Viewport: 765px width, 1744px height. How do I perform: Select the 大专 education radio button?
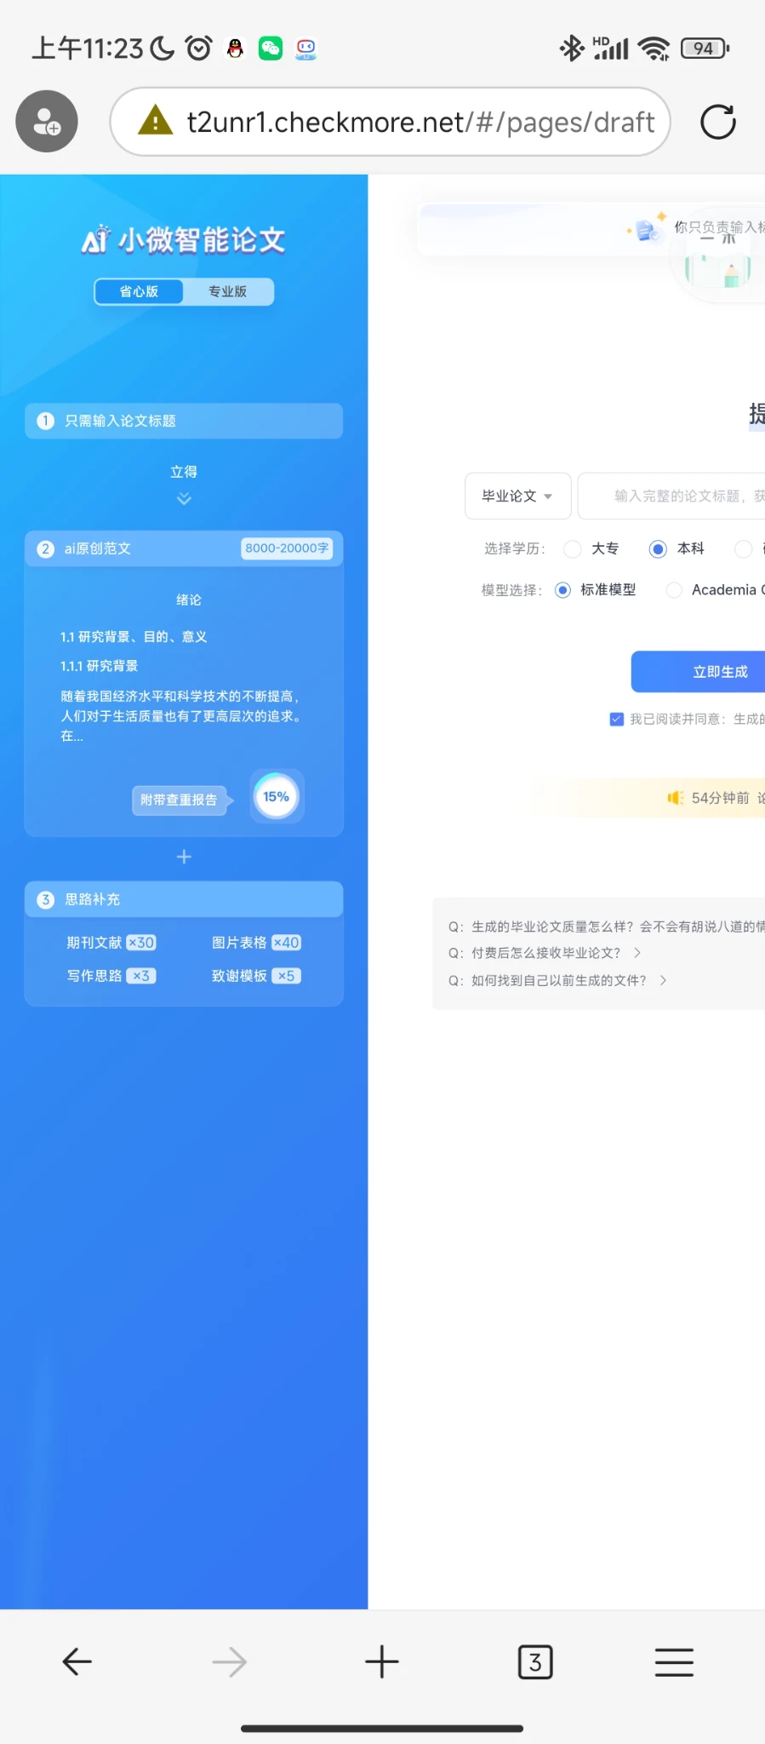(x=574, y=549)
